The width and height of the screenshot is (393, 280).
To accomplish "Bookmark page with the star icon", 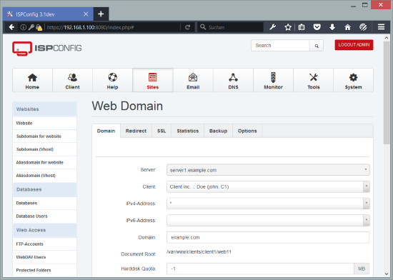I will point(288,27).
